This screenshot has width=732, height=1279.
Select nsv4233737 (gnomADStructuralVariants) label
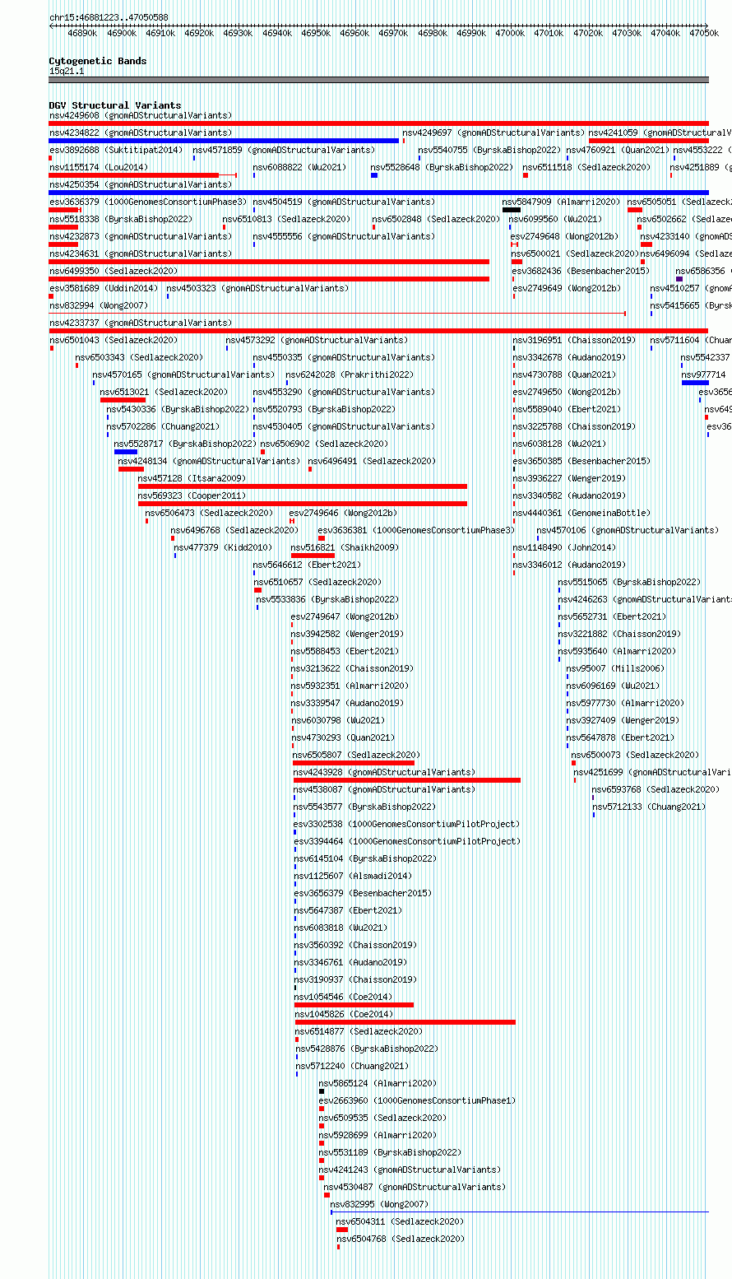141,323
